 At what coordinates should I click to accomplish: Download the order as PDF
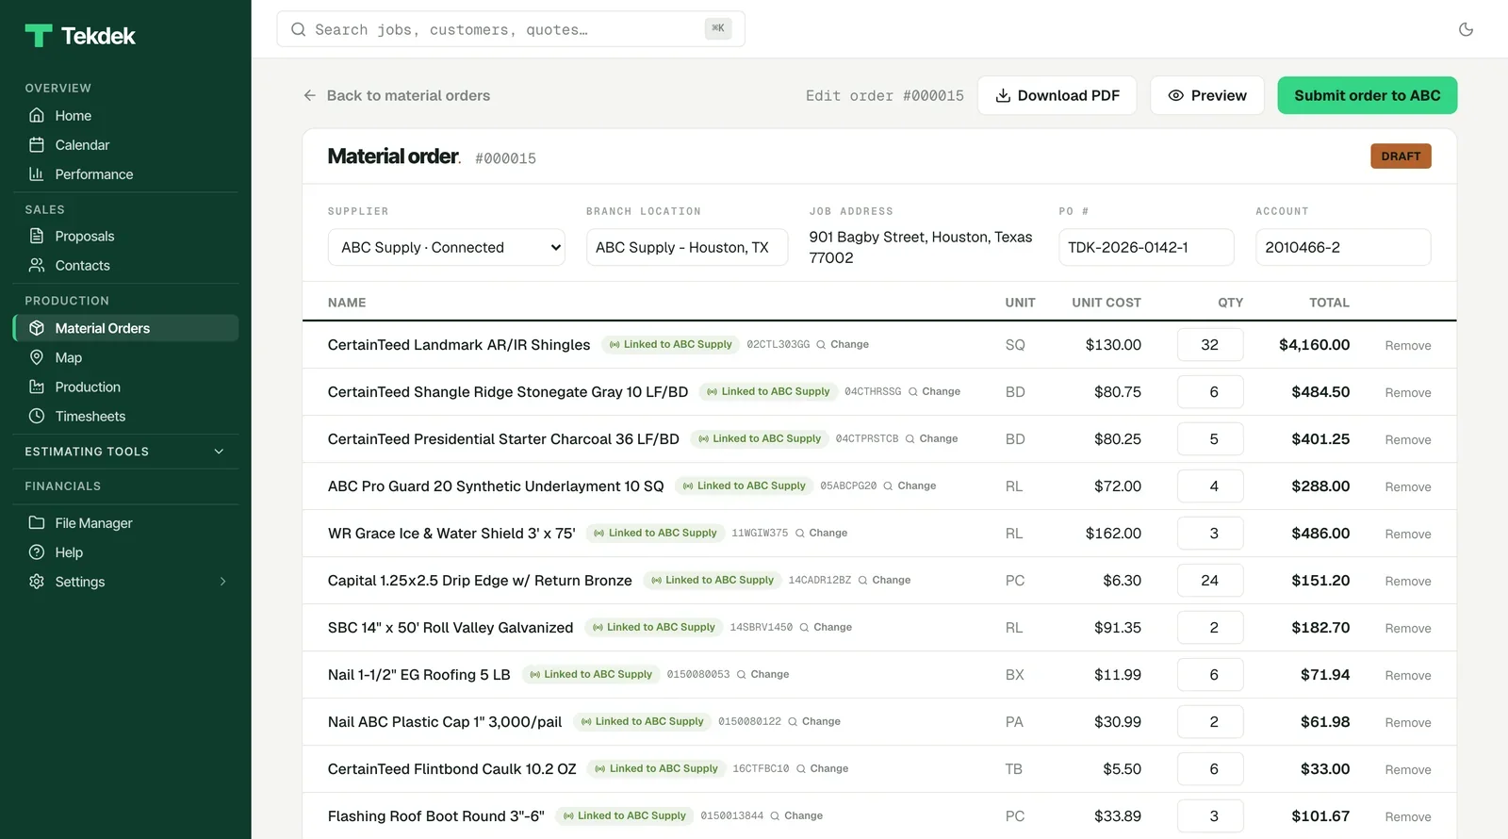pyautogui.click(x=1057, y=95)
